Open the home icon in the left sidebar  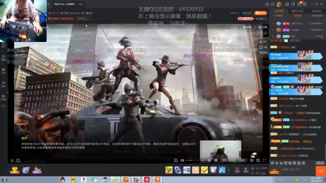pos(3,45)
